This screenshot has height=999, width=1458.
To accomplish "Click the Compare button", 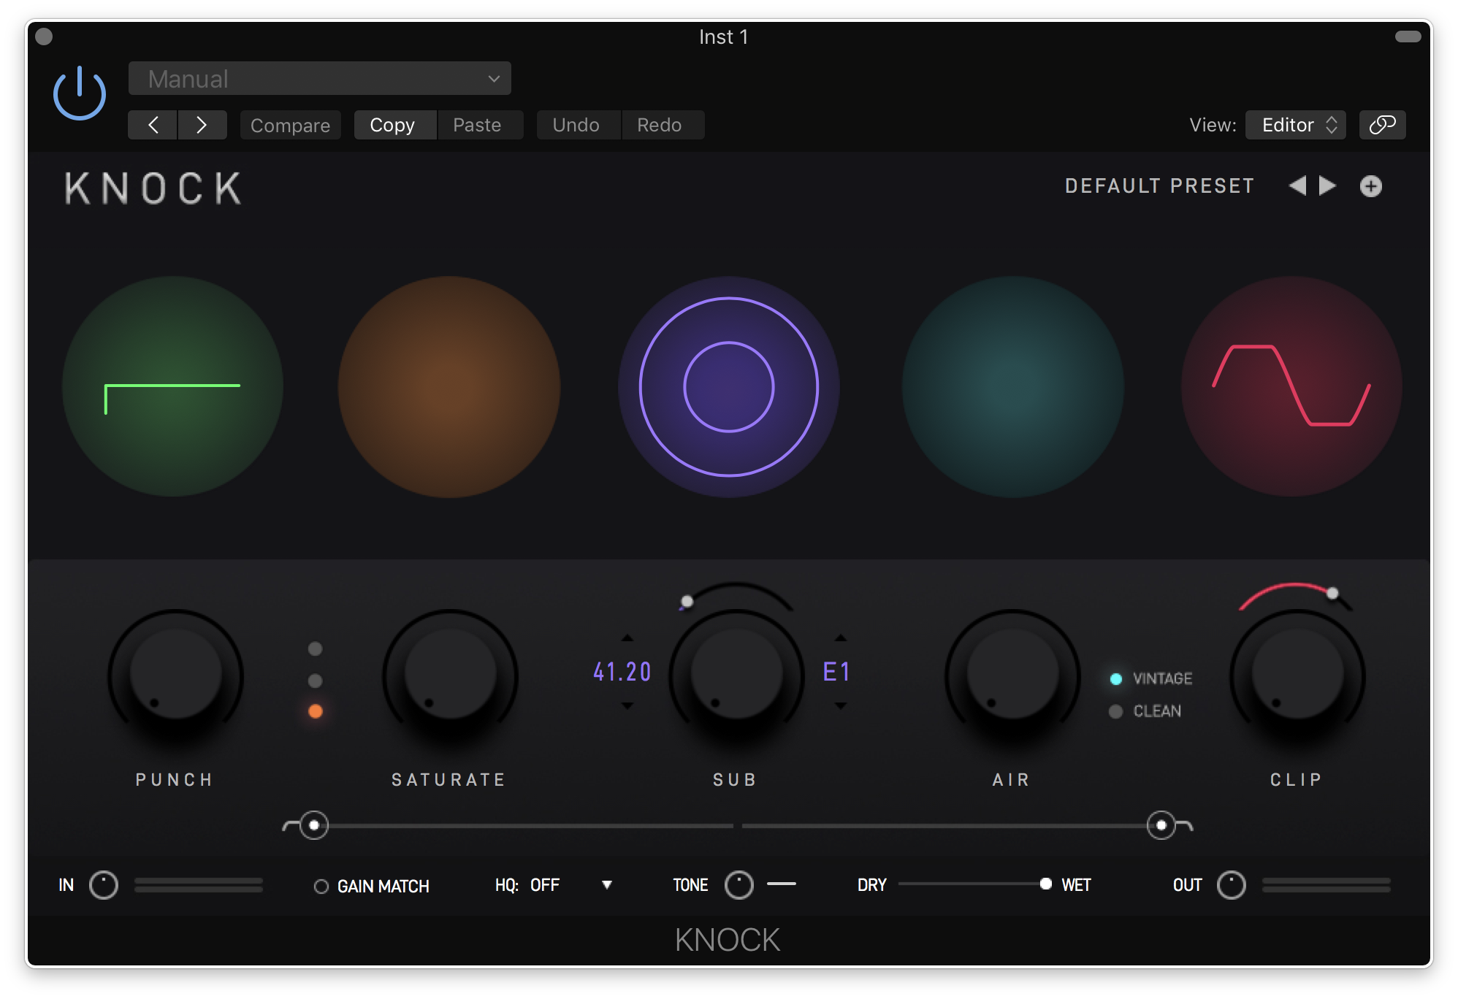I will [x=290, y=125].
